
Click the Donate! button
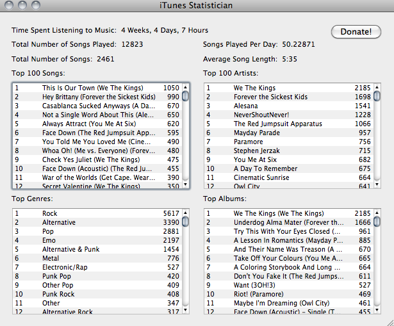tap(356, 31)
